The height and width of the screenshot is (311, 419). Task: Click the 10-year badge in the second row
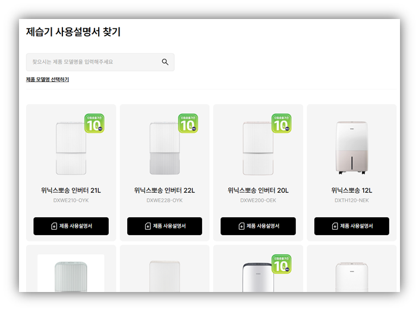(x=281, y=264)
